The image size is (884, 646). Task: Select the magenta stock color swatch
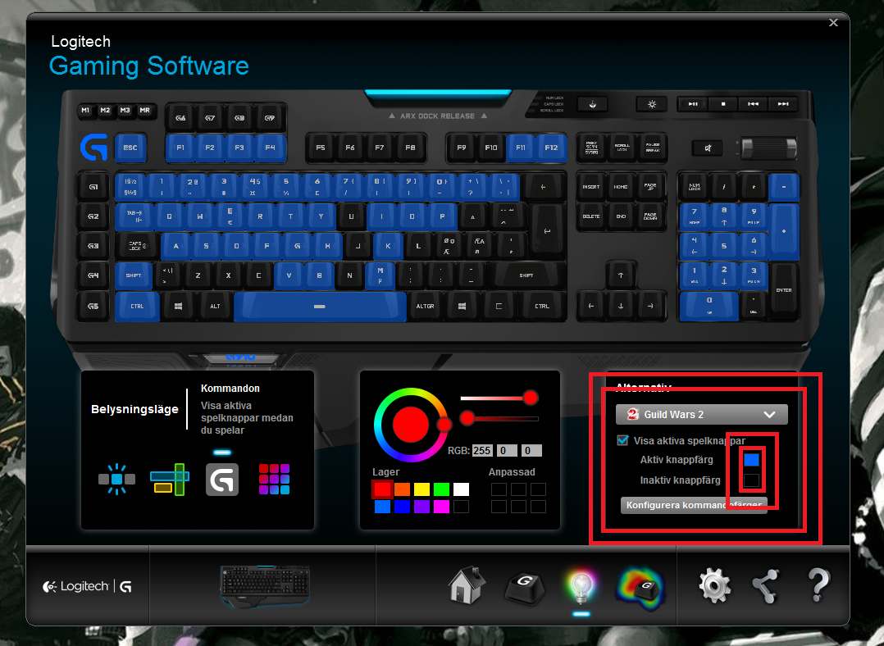[441, 506]
